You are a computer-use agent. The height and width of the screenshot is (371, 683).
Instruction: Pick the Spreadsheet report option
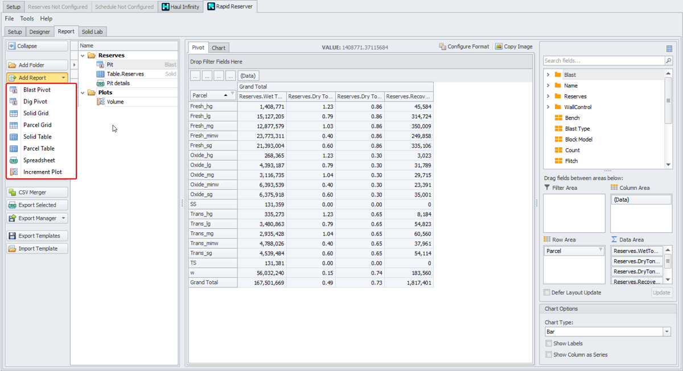pyautogui.click(x=39, y=160)
